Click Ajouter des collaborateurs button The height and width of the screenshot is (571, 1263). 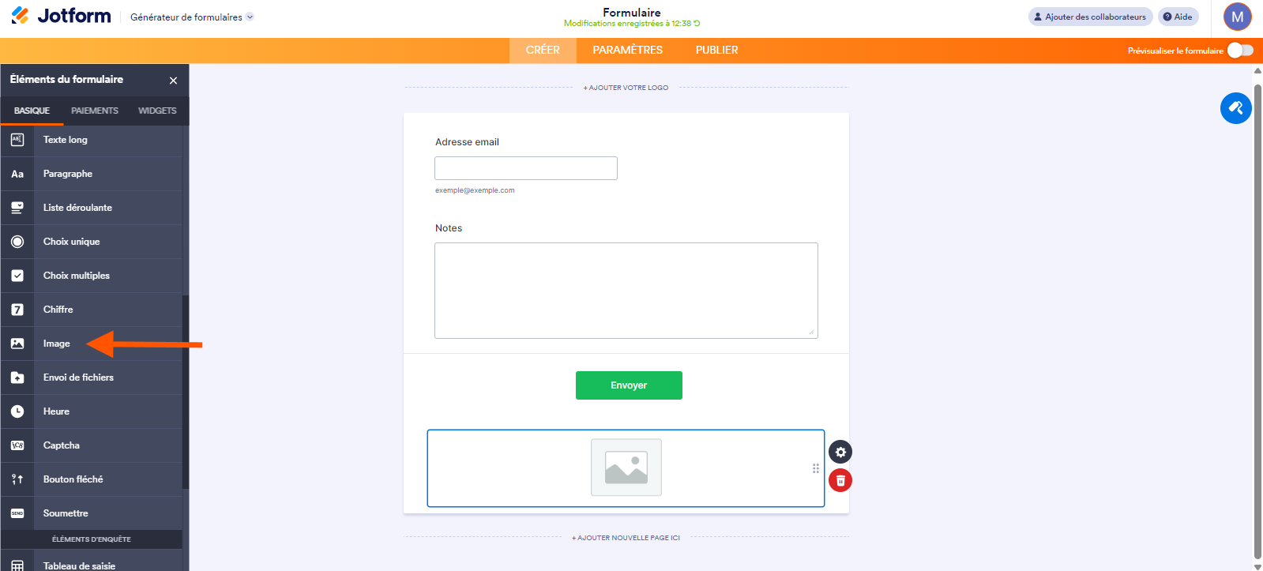pos(1090,17)
